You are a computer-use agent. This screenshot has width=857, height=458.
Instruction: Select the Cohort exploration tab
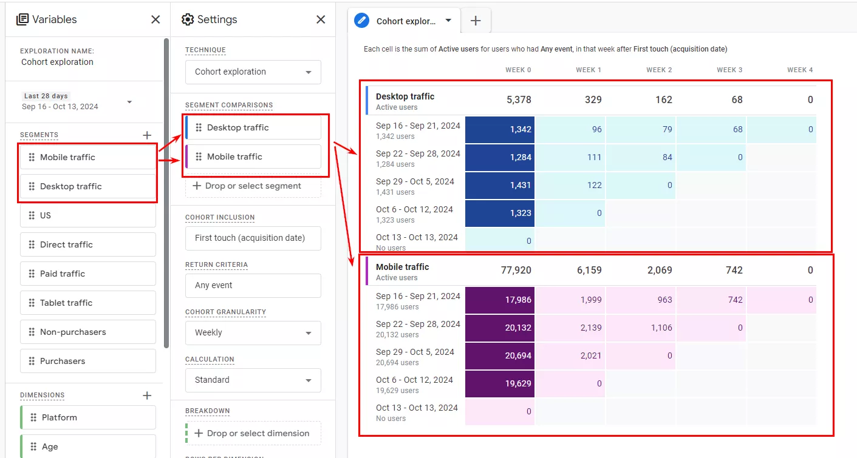click(x=405, y=21)
